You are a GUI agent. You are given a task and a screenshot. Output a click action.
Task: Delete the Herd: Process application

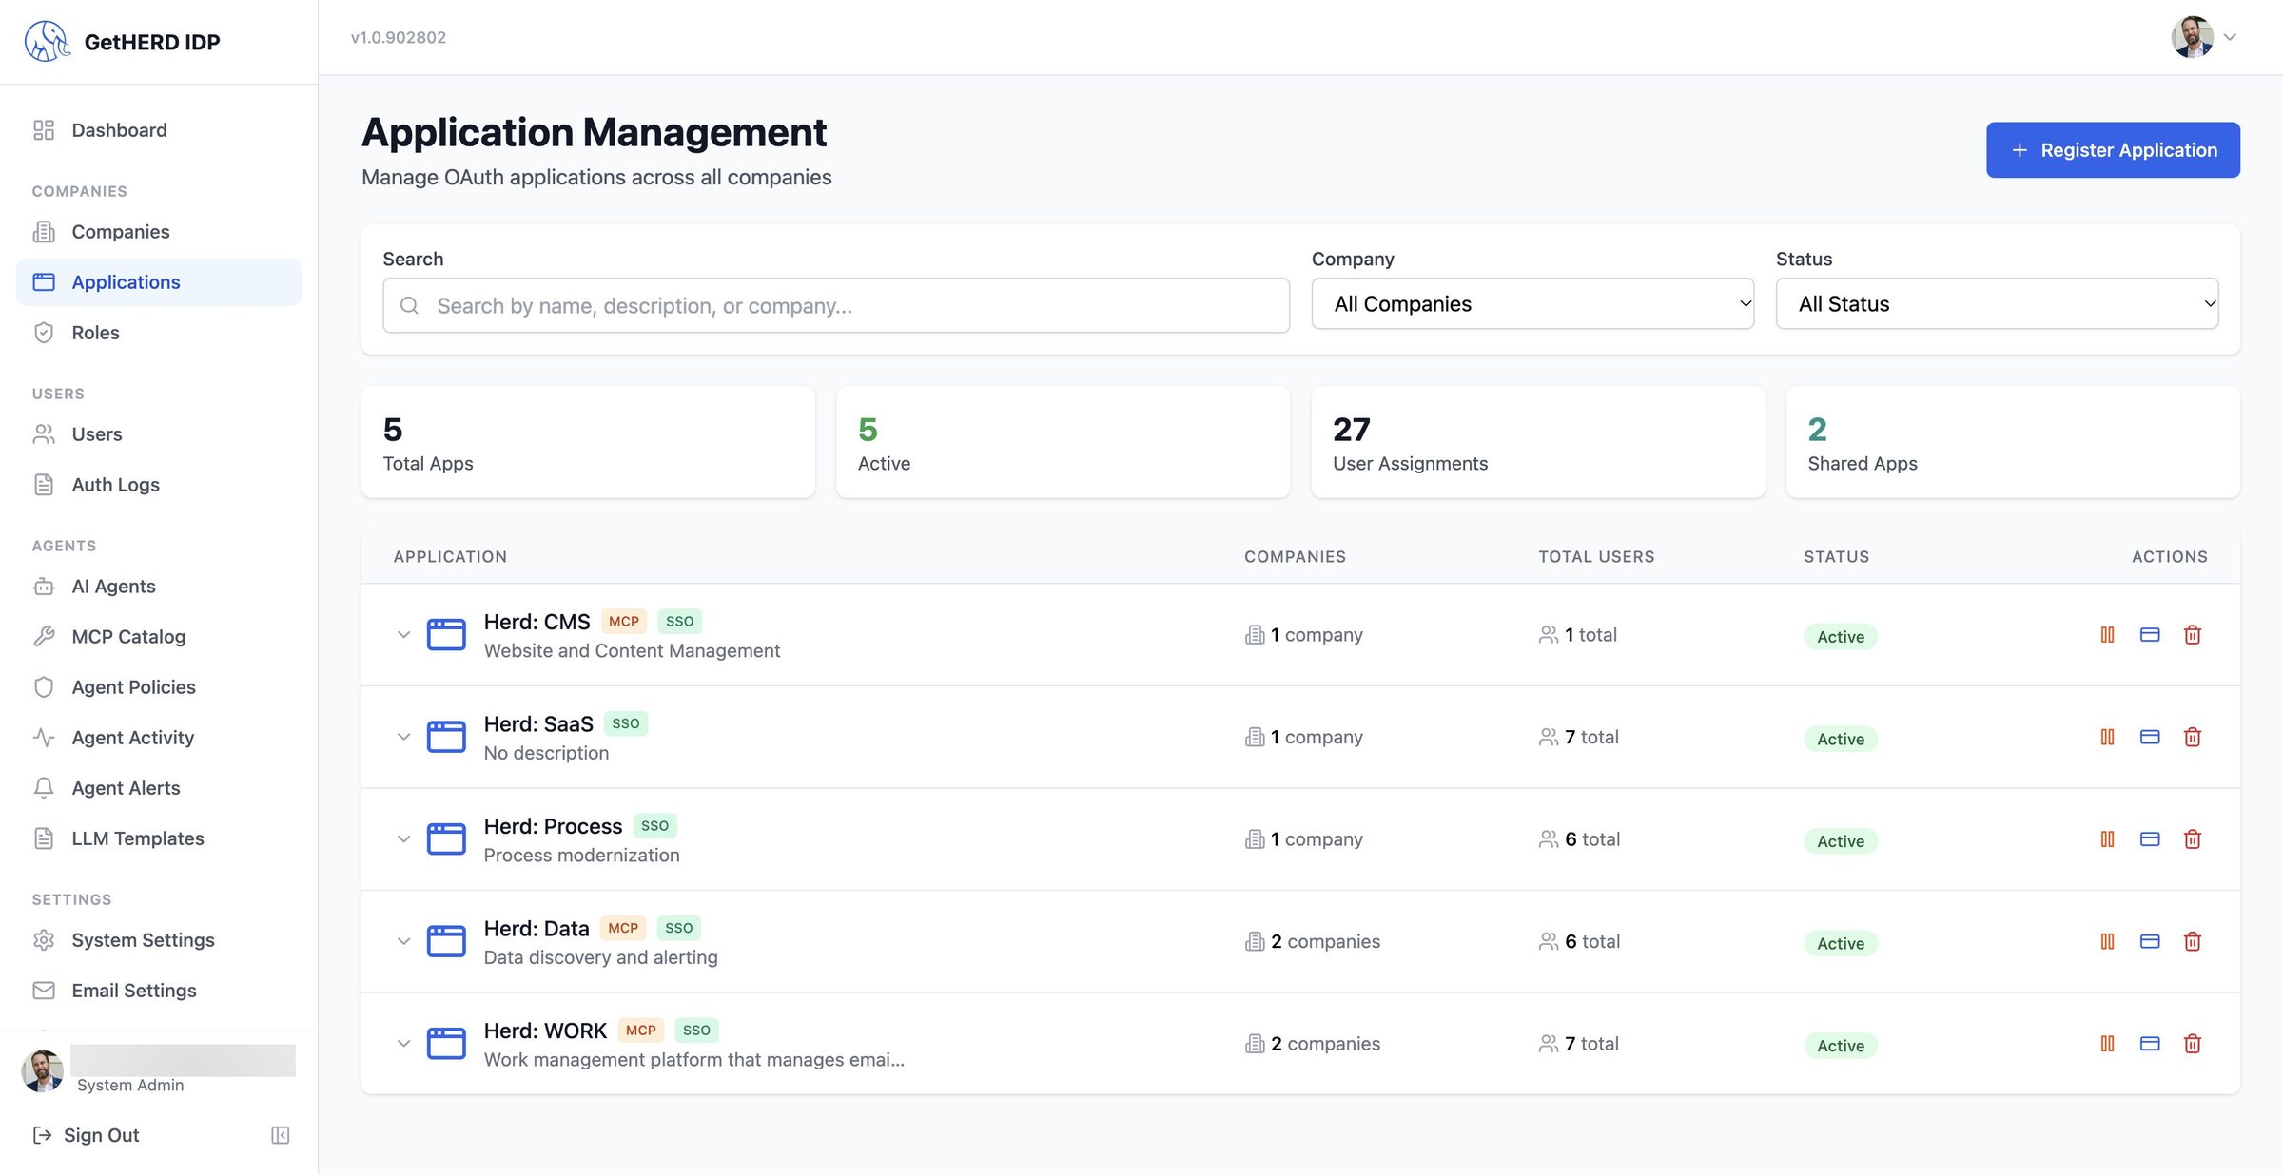[x=2192, y=838]
